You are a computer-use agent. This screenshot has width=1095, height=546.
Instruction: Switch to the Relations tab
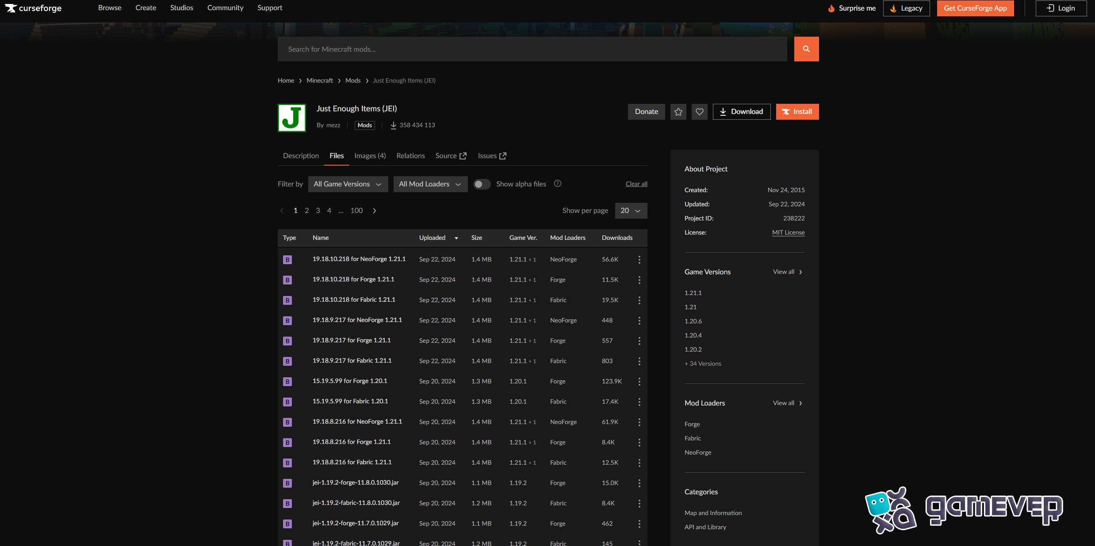click(x=410, y=155)
